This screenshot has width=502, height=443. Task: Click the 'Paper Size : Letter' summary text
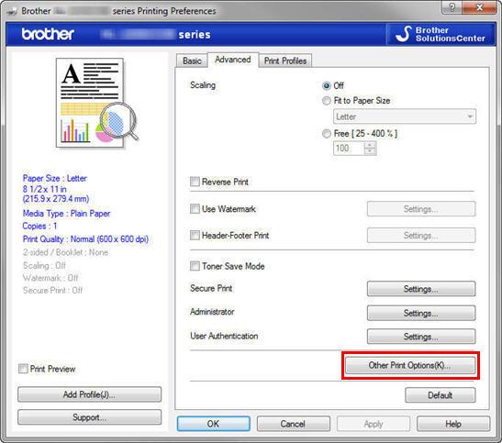(x=55, y=178)
